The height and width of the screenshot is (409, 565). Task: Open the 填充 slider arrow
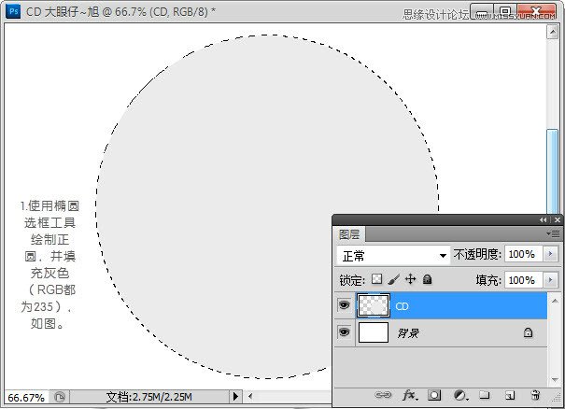pos(551,279)
